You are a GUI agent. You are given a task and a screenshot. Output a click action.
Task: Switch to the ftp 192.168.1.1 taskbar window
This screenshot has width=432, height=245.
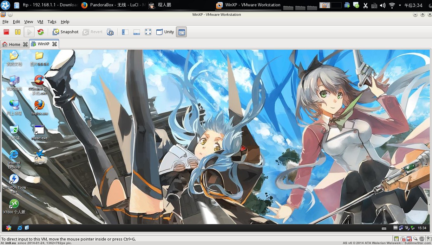(46, 5)
